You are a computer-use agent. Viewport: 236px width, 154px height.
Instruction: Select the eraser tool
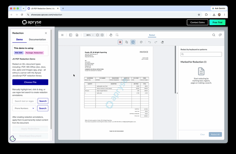[162, 42]
